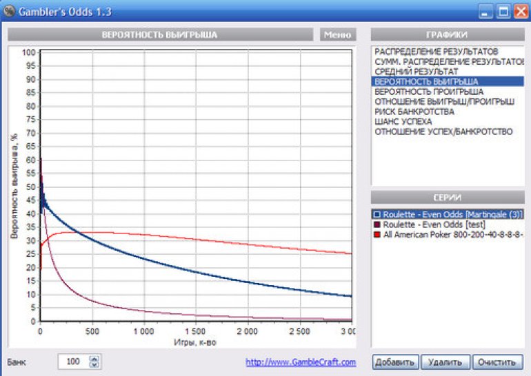Select ОТНОШЕНИЕ ВЫИГРЫШ/ПРОИГРЫШ graph
Viewport: 531px width, 376px height.
[444, 101]
